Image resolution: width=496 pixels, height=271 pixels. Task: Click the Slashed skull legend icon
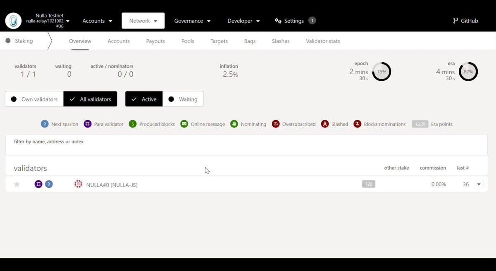[325, 124]
